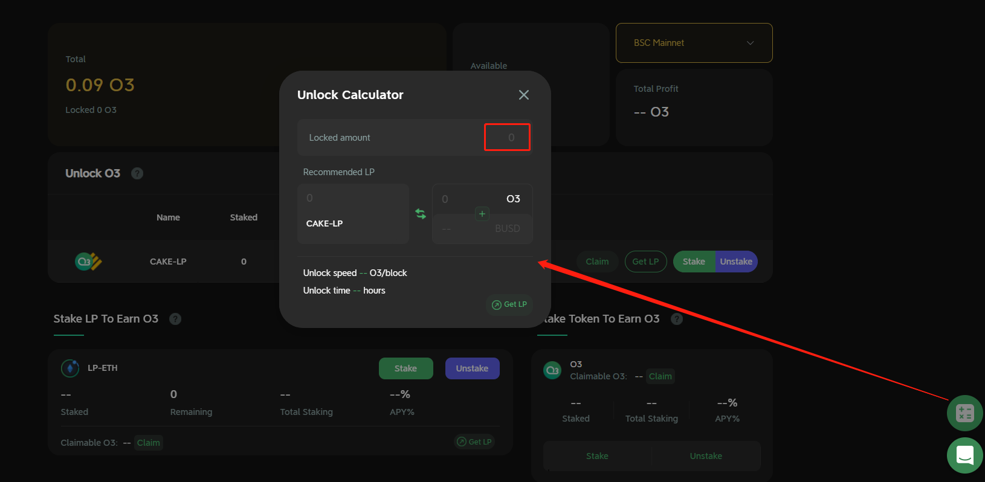The image size is (985, 482).
Task: Click help icon beside Stake Token To Earn O3
Action: point(677,319)
